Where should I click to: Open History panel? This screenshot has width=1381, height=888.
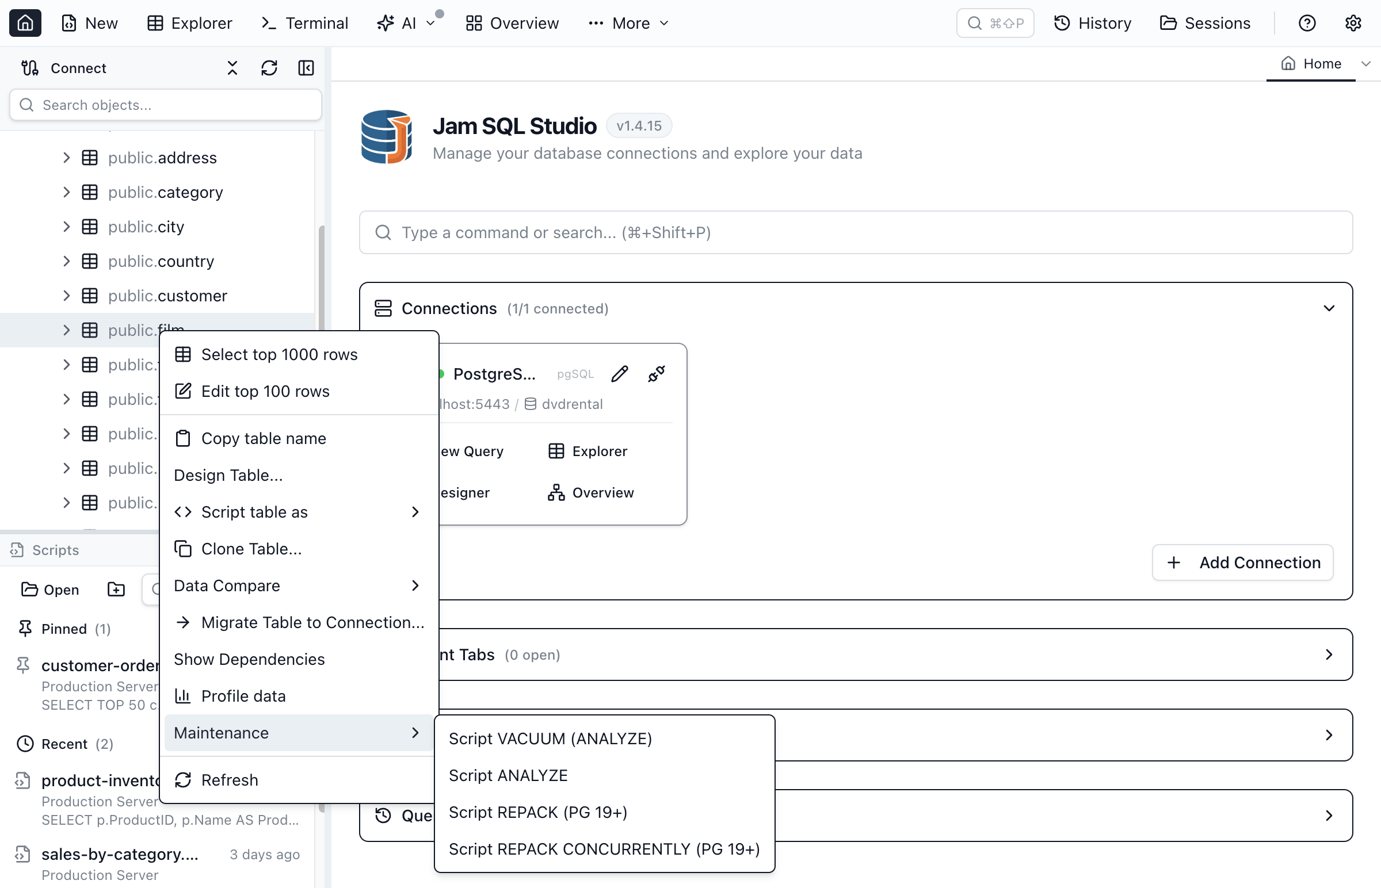[1092, 23]
